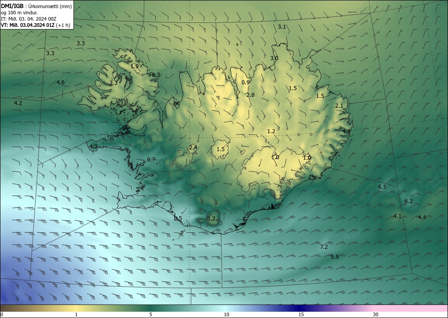448x318 pixels.
Task: Click the title line "DMI/IGB : Úrkomumætti (mm)"
Action: click(36, 6)
